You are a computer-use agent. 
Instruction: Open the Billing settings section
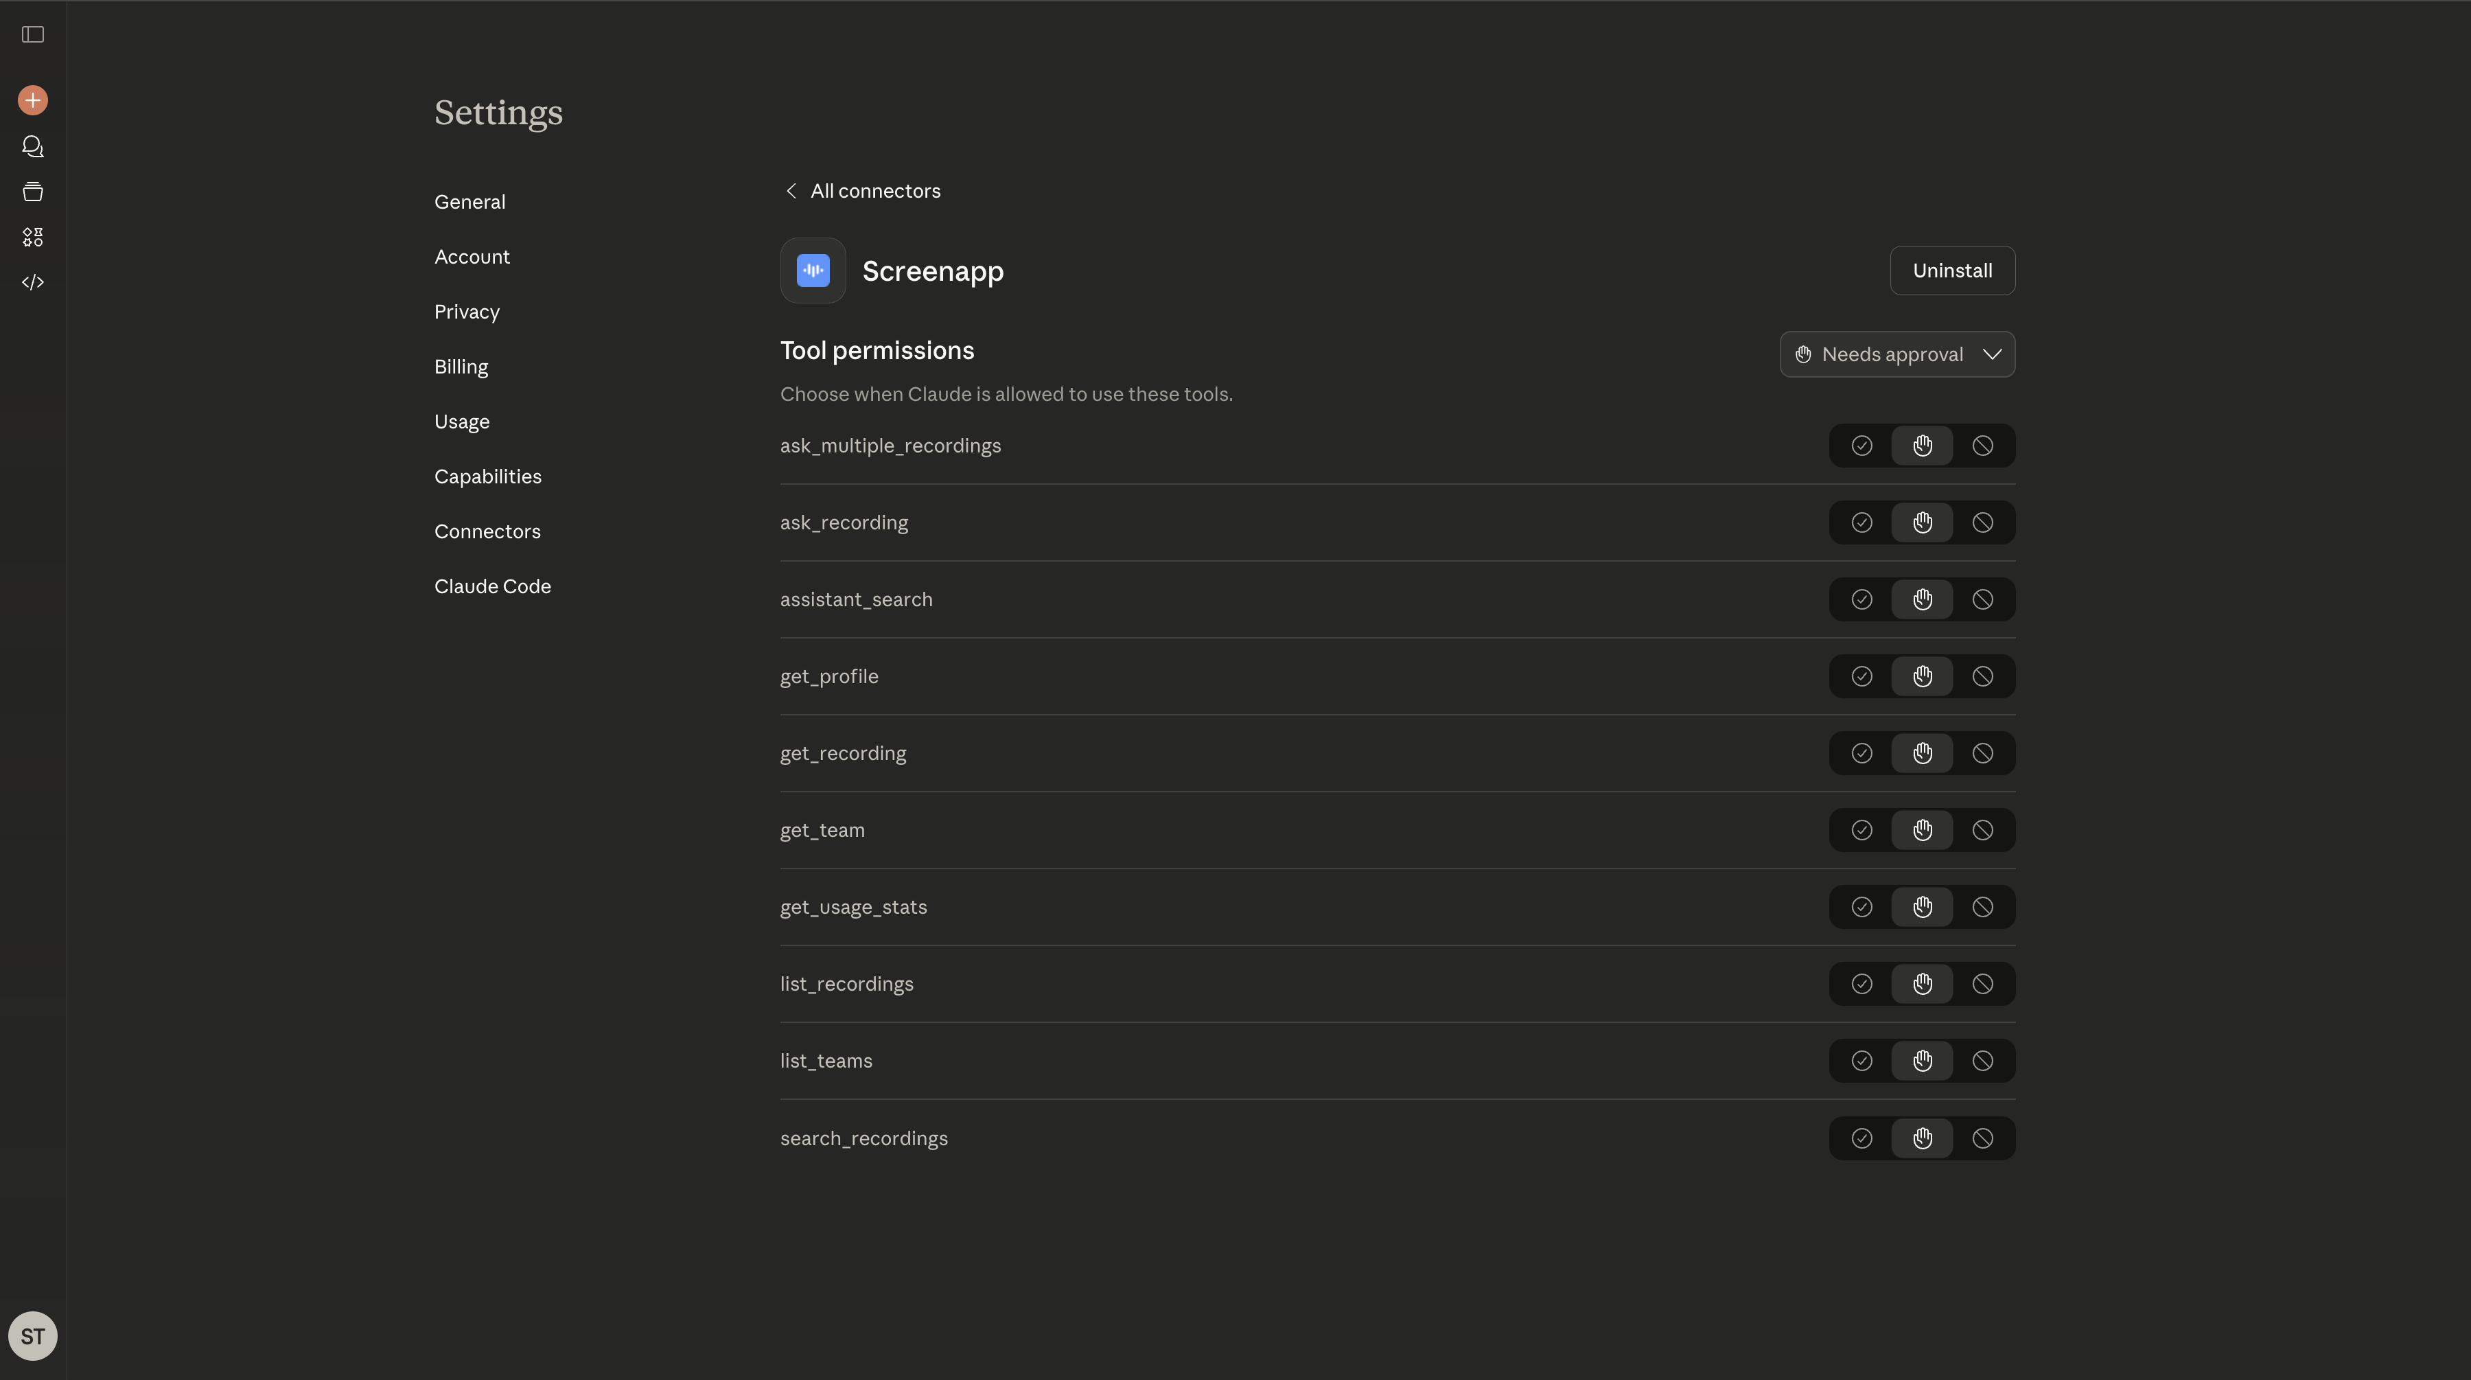[461, 366]
